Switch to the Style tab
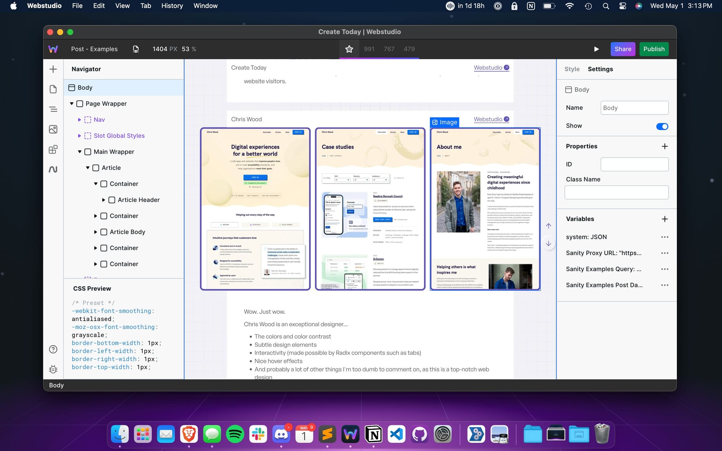The height and width of the screenshot is (451, 722). coord(572,69)
